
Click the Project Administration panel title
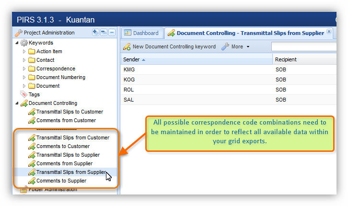pyautogui.click(x=49, y=33)
